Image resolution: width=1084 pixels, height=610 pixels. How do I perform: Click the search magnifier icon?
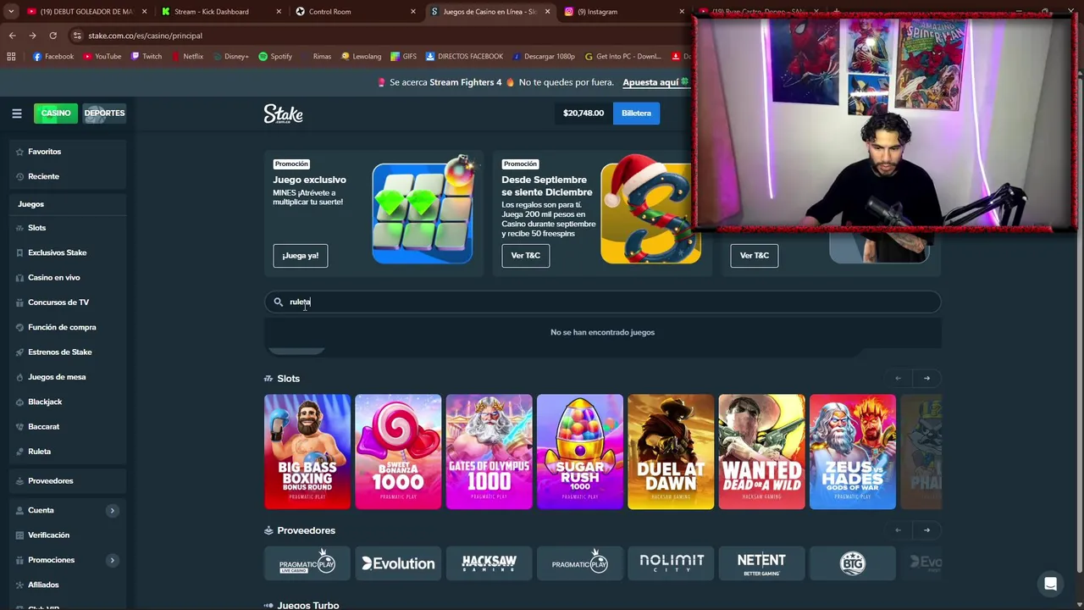(278, 302)
